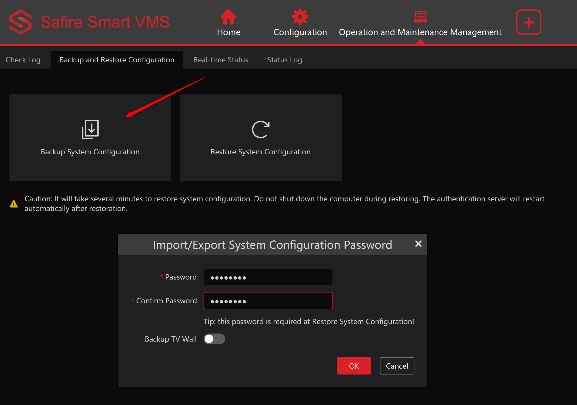Click the restore refresh icon
The image size is (577, 405).
(260, 129)
